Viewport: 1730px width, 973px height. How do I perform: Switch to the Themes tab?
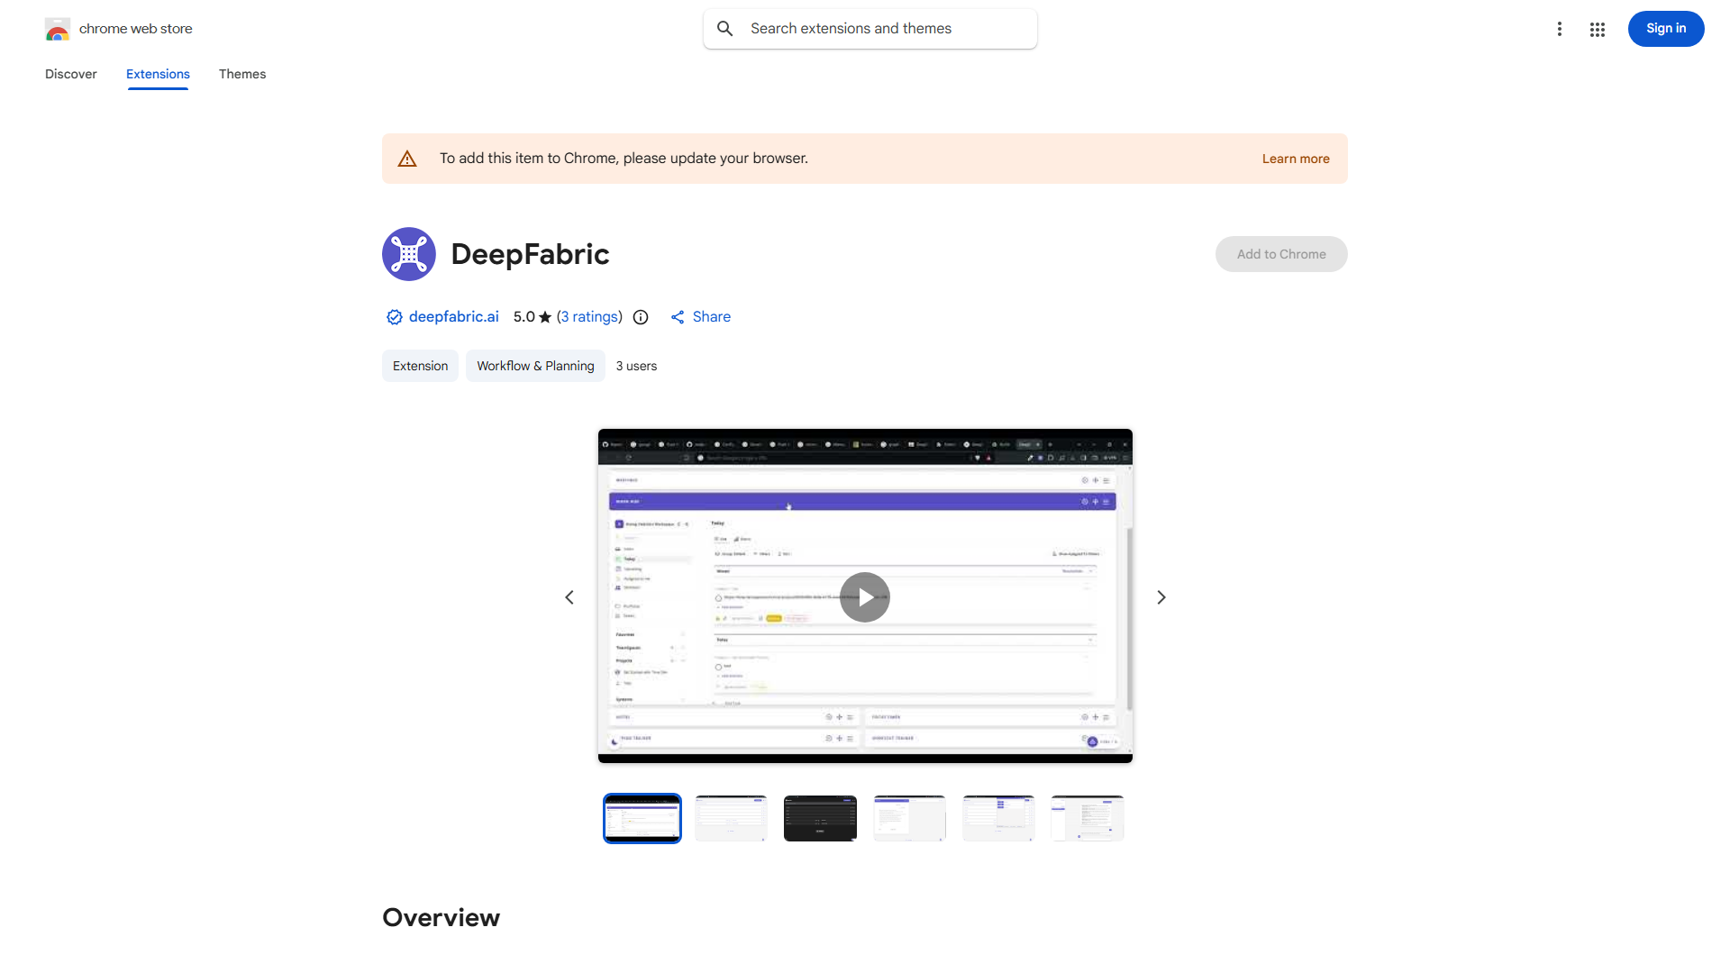[241, 74]
